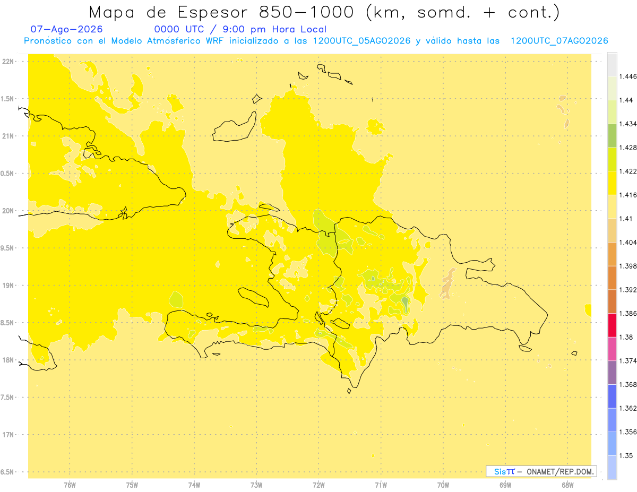Click the longitude label '74W'
Viewport: 637px width, 492px height.
pos(194,485)
